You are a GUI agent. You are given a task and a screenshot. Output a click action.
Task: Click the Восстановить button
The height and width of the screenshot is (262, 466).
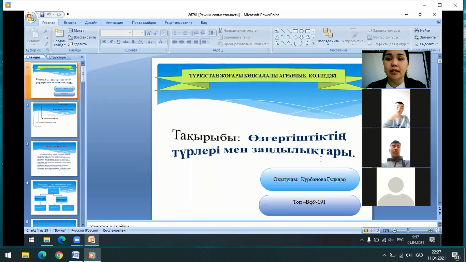pyautogui.click(x=82, y=37)
